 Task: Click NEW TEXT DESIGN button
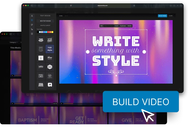[45, 21]
